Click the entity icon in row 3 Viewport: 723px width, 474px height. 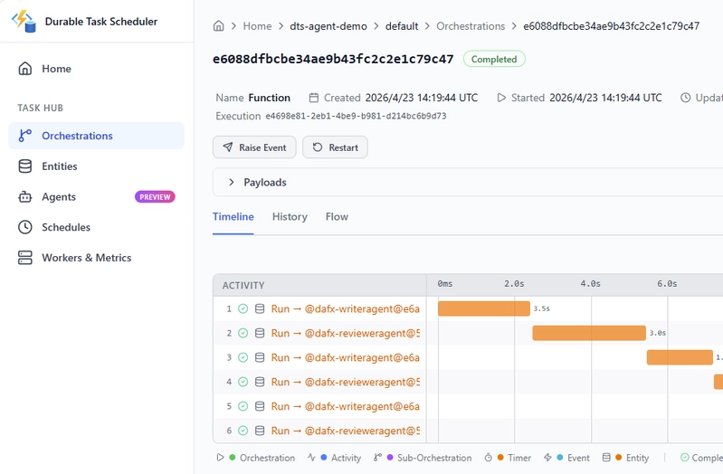(x=260, y=357)
